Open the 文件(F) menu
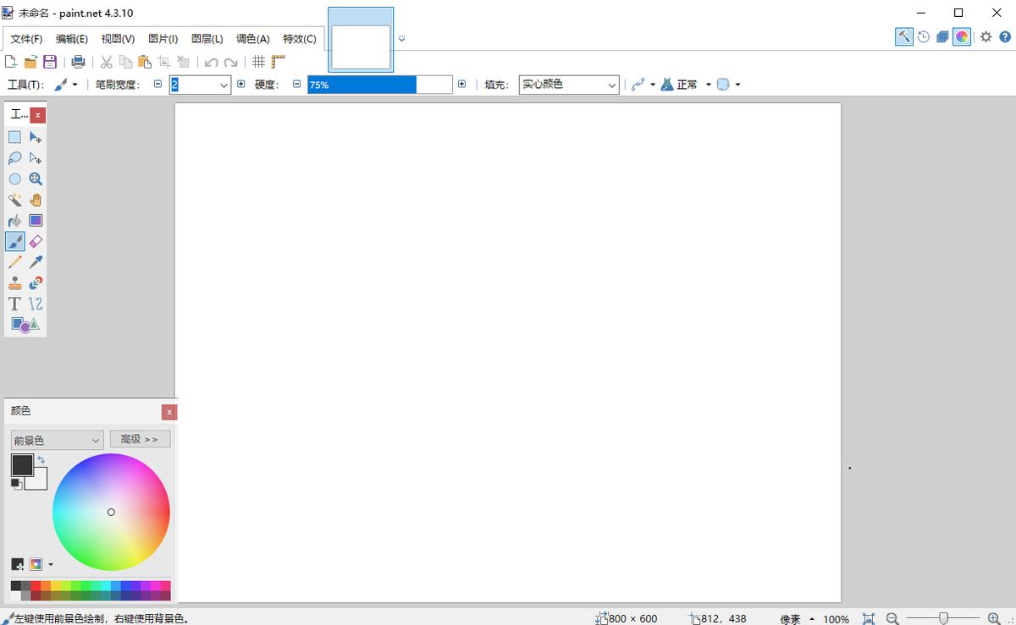The width and height of the screenshot is (1016, 625). coord(26,39)
